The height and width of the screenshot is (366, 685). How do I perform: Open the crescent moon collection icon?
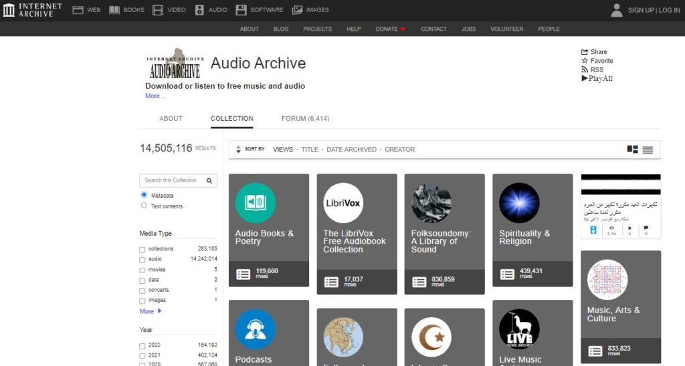click(x=431, y=337)
